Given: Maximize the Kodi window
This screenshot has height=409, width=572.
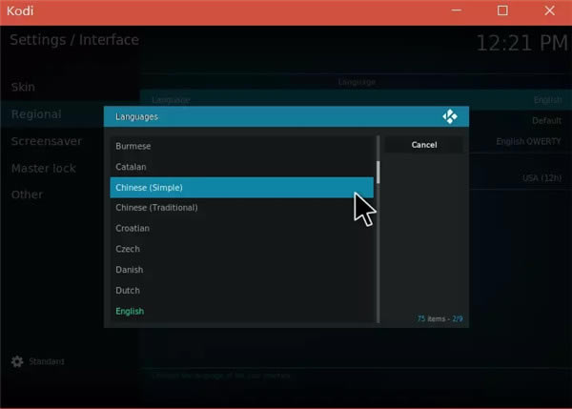Looking at the screenshot, I should 502,11.
